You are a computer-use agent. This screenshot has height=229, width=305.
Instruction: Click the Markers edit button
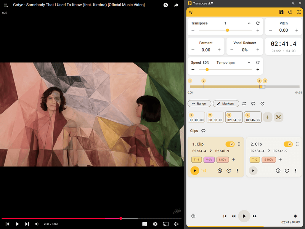(x=226, y=104)
